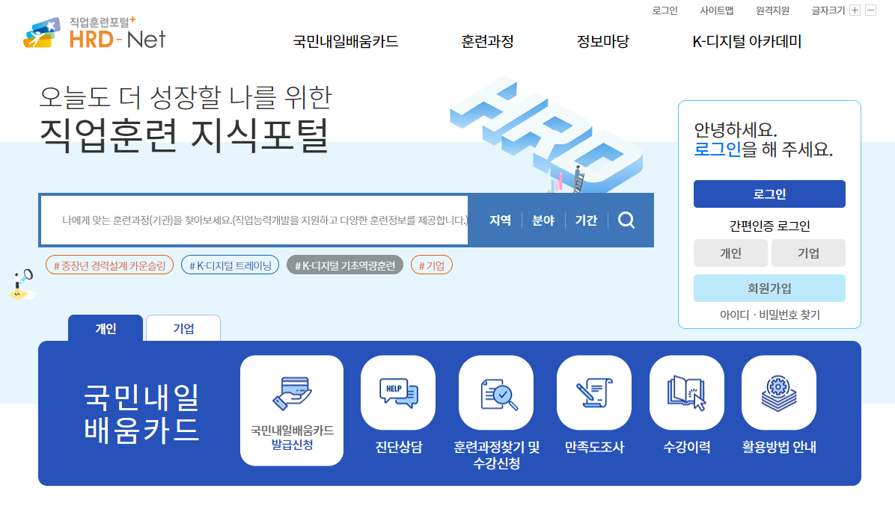Click 간편인증 로그인 label
The width and height of the screenshot is (895, 509).
(769, 226)
